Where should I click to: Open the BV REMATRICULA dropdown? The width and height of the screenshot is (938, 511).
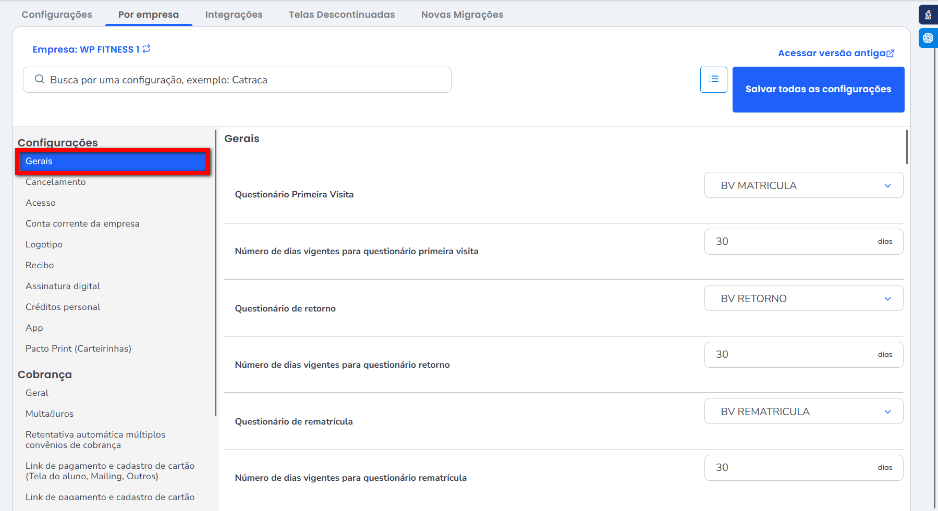point(803,412)
